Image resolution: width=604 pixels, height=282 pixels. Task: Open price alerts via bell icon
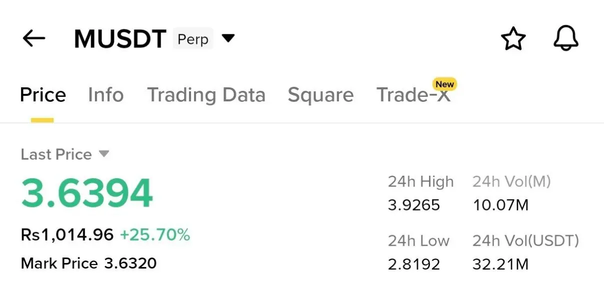[x=565, y=38]
